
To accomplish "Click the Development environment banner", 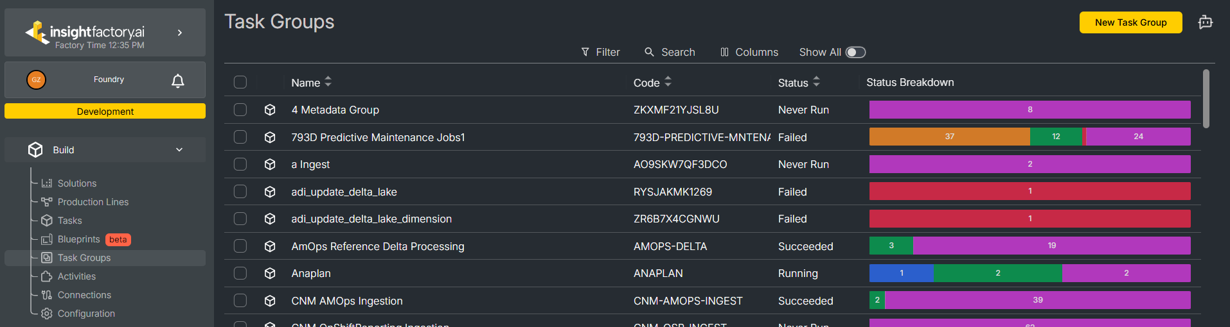I will pyautogui.click(x=105, y=111).
